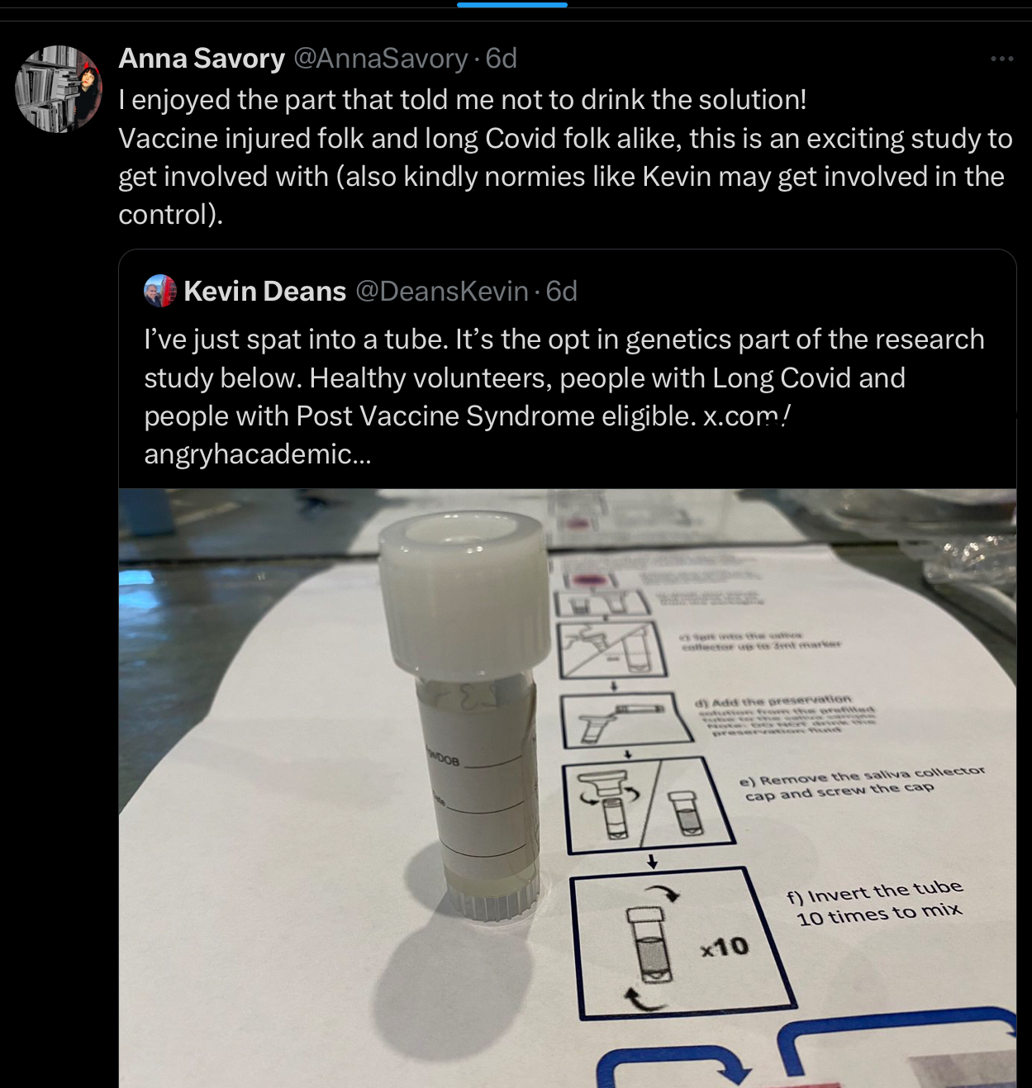
Task: Click 'Invert the tube 10 times' text
Action: [x=875, y=902]
